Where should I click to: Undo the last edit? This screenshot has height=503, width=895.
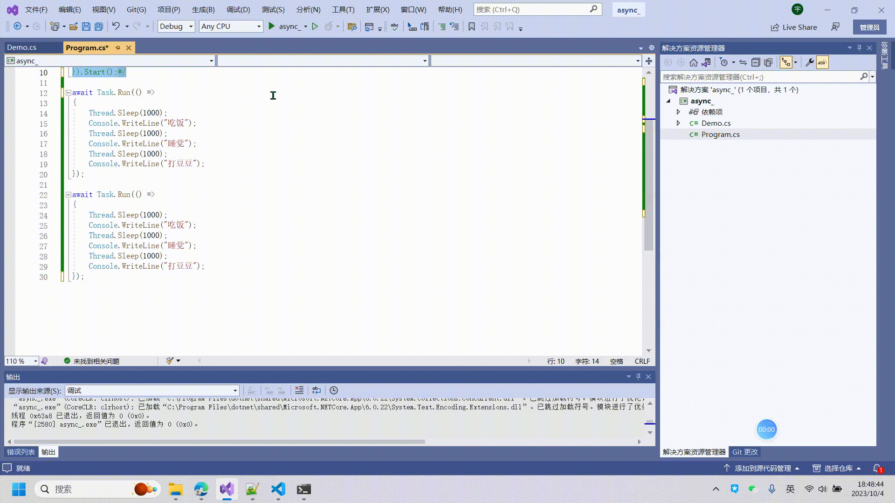116,27
